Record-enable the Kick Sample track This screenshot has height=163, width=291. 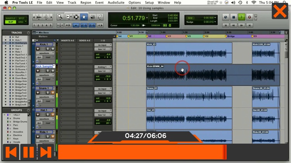tap(38, 71)
